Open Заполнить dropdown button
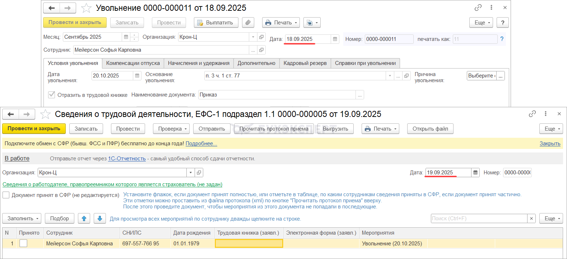The image size is (567, 259). coord(22,218)
